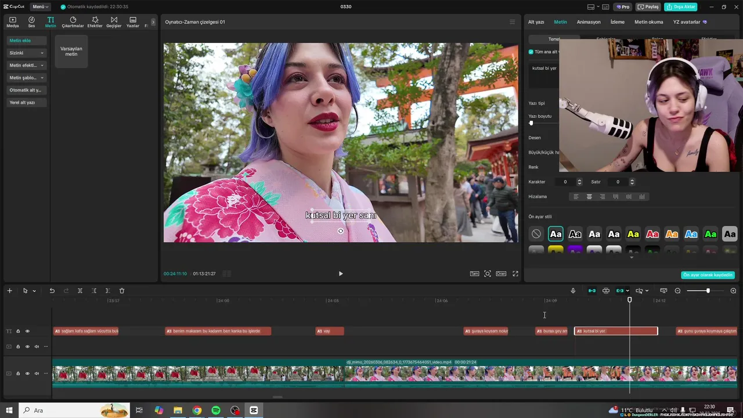Click 'Ön ayar olarak kaydedin' button
The width and height of the screenshot is (743, 418).
(708, 275)
